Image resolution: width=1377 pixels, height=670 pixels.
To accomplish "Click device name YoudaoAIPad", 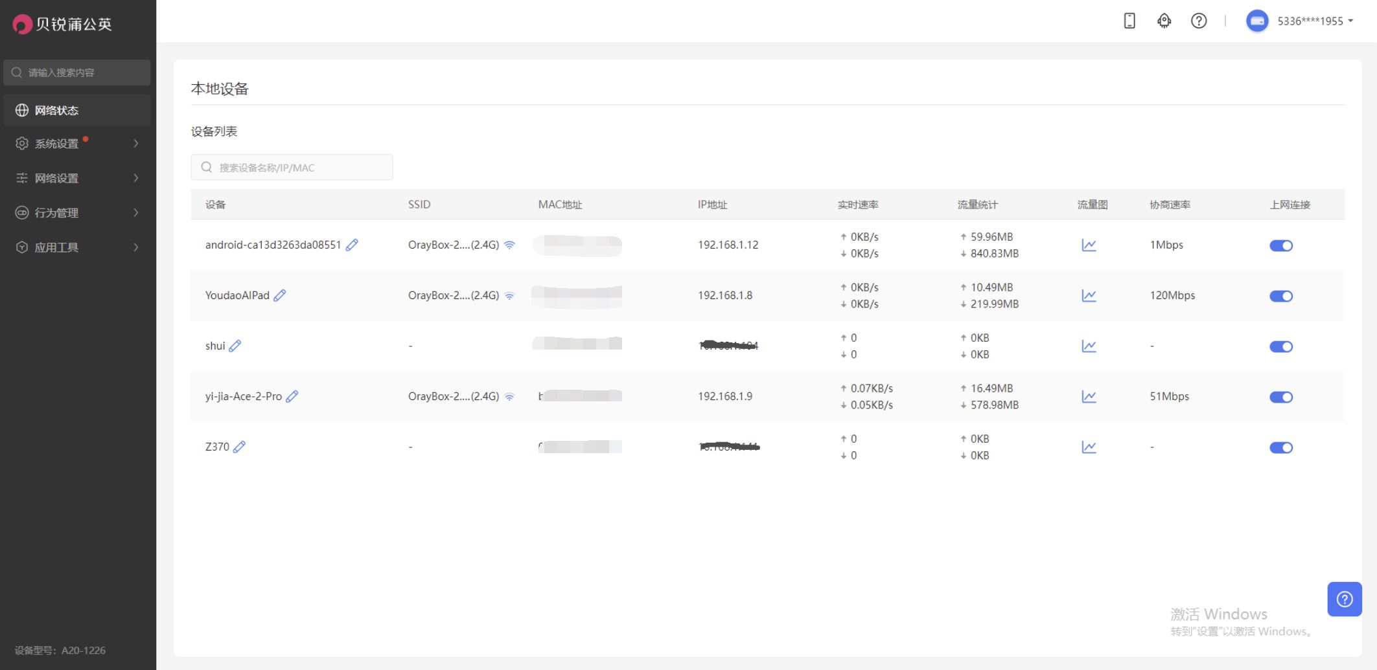I will pyautogui.click(x=237, y=295).
